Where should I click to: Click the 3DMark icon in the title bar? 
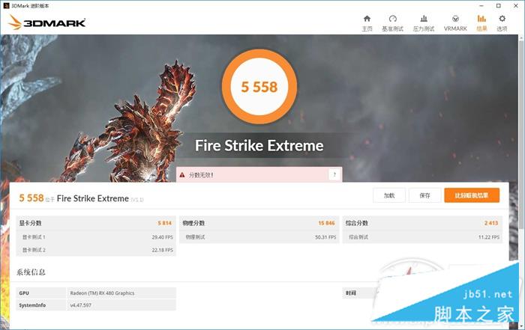click(6, 6)
